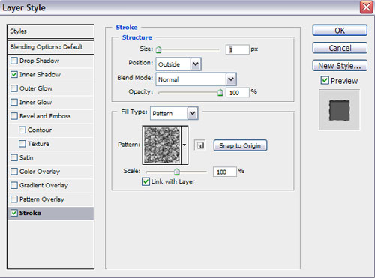The width and height of the screenshot is (375, 278).
Task: Uncheck the Inner Shadow checkbox
Action: (14, 74)
